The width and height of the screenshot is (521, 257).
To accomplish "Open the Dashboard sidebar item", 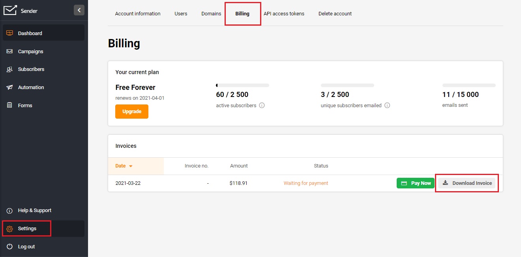I will point(30,33).
